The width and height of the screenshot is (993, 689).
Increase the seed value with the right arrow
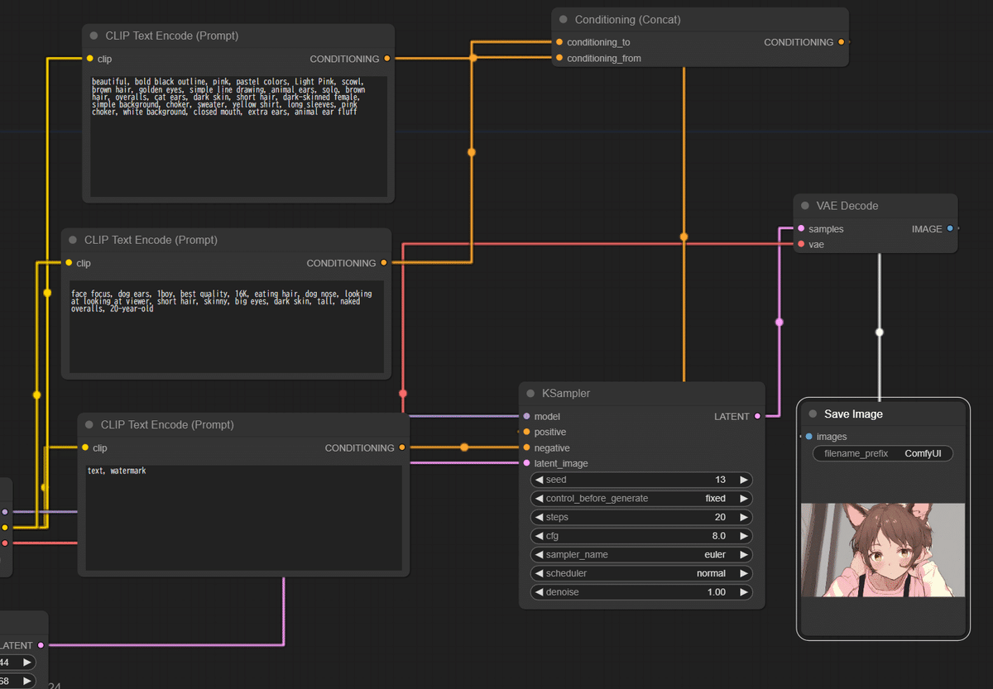744,480
